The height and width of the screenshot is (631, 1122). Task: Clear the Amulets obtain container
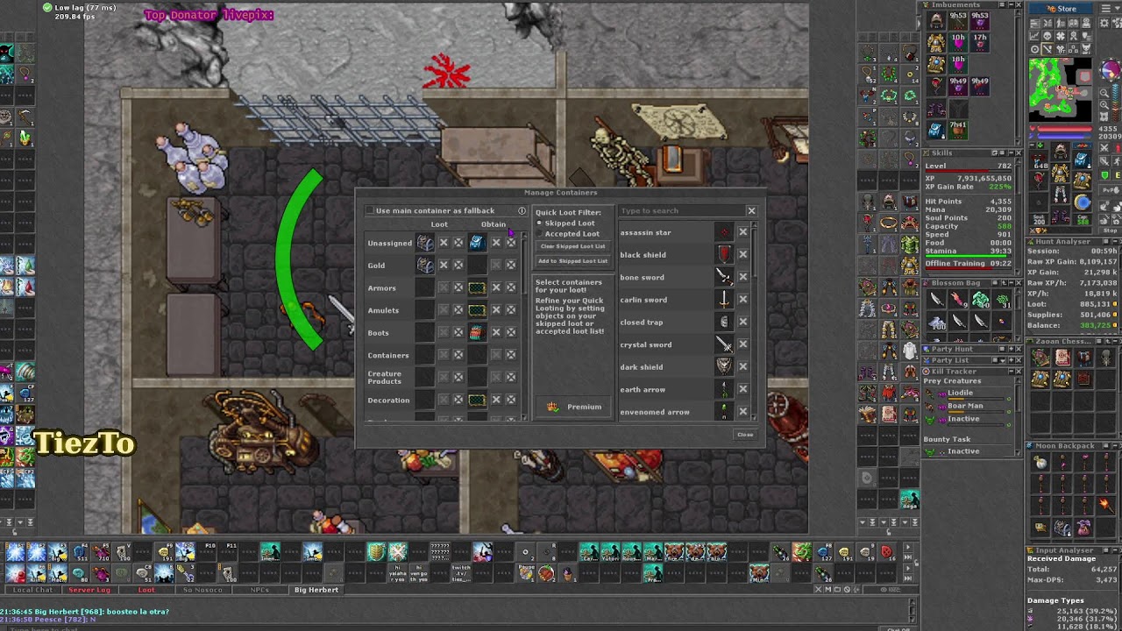496,309
